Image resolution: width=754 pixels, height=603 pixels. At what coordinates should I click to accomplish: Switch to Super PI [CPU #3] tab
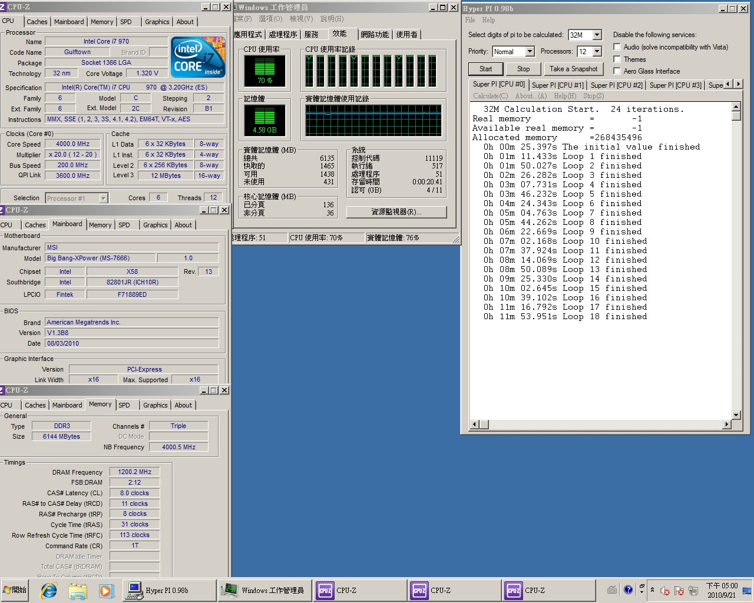(676, 85)
